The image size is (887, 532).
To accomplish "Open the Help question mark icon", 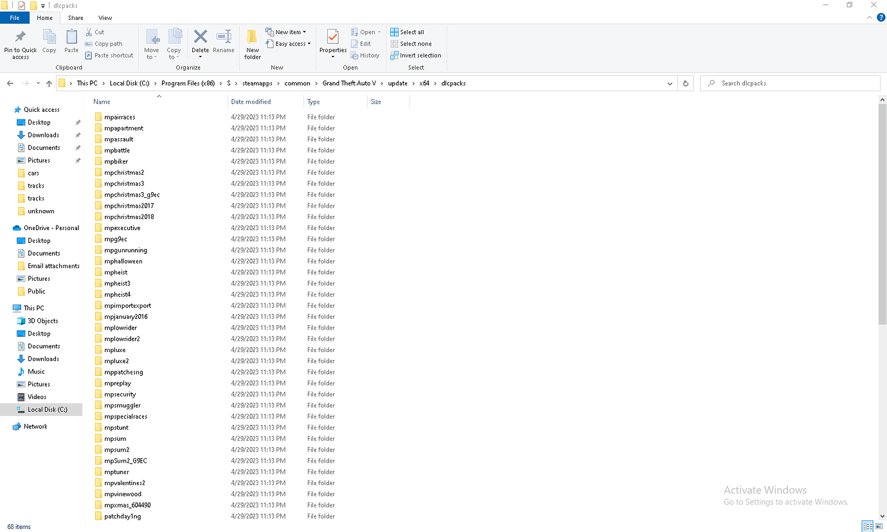I will [881, 18].
